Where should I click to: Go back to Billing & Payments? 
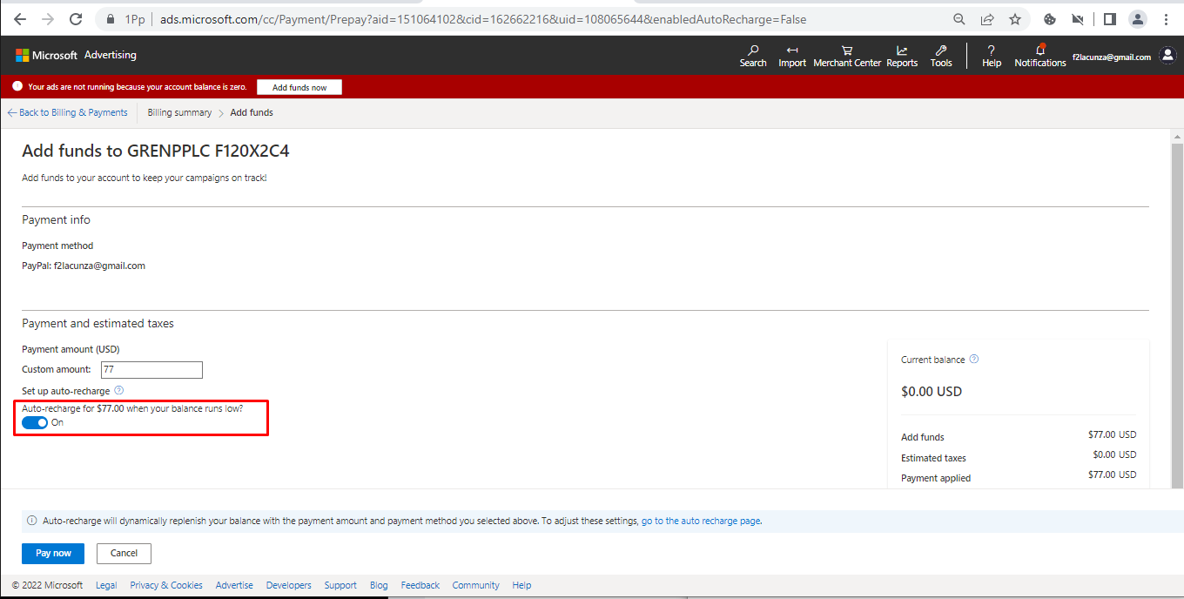click(67, 112)
